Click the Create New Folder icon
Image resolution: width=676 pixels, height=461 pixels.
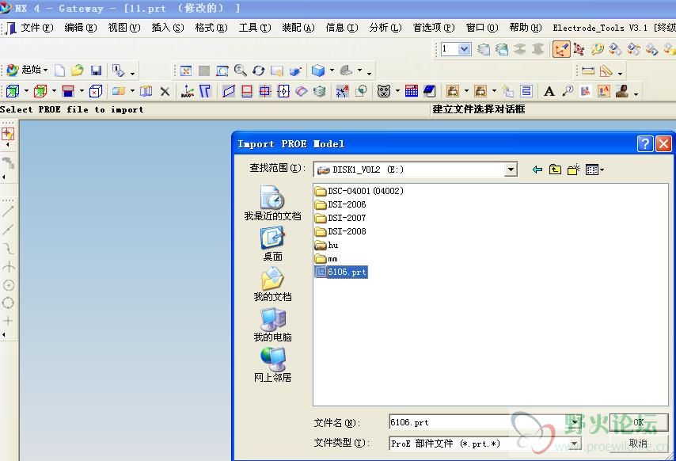573,170
